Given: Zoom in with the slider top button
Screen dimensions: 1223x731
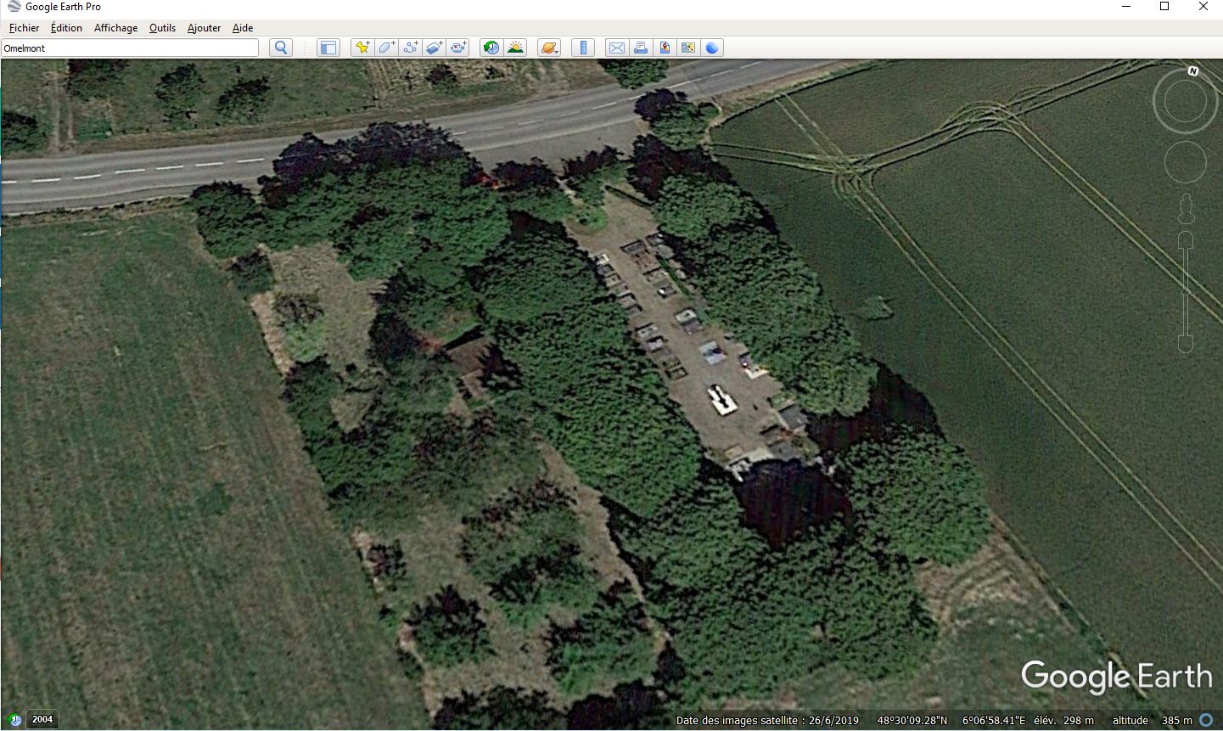Looking at the screenshot, I should pyautogui.click(x=1186, y=240).
